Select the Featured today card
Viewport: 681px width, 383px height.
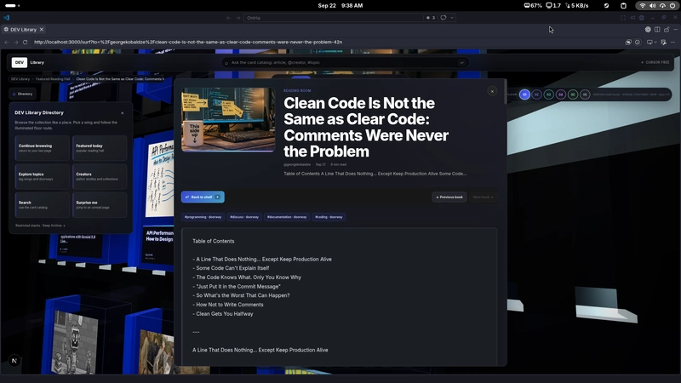(100, 148)
